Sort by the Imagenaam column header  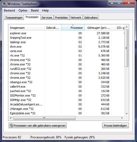tap(27, 28)
